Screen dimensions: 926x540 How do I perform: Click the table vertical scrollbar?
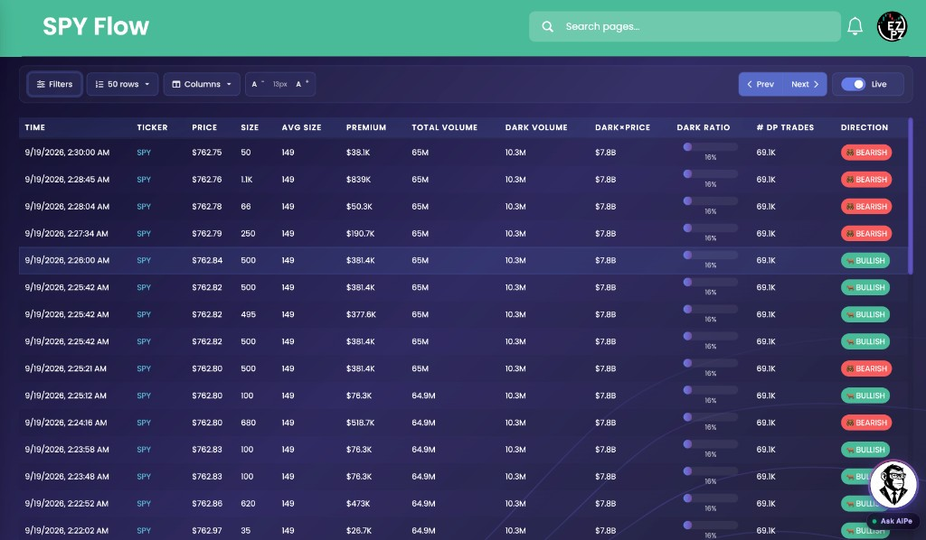(x=910, y=196)
